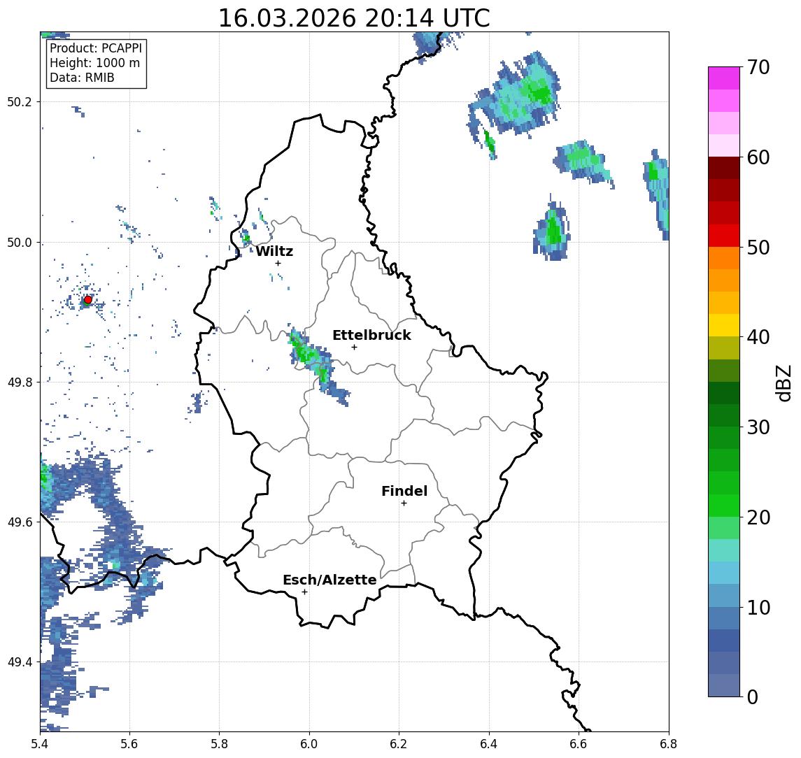Click the longitude tick label 6.0

pos(309,744)
